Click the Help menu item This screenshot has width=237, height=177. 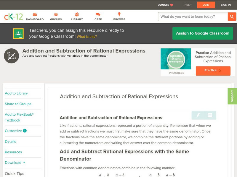[188, 5]
